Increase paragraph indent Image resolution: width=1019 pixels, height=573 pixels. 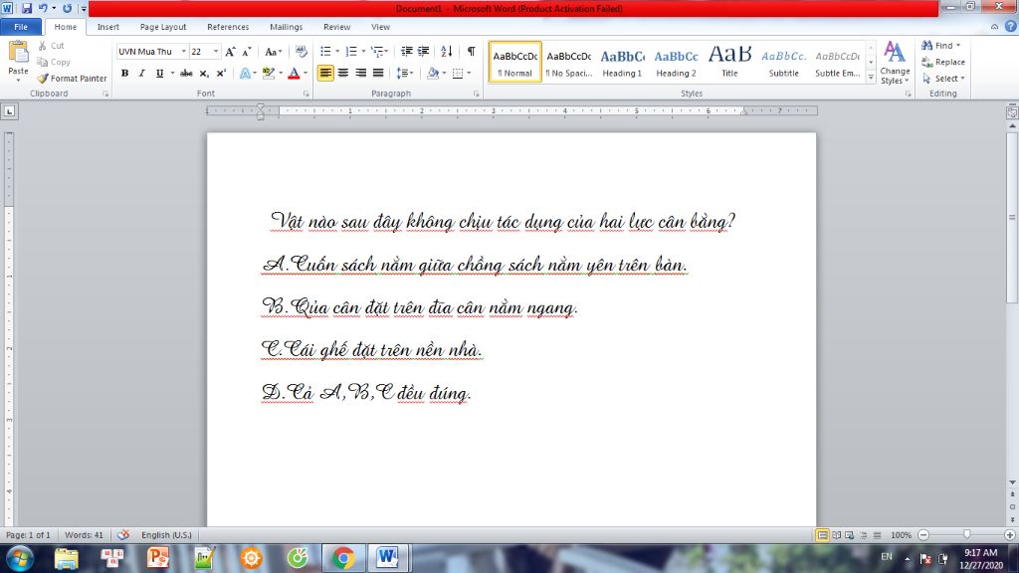pos(424,52)
